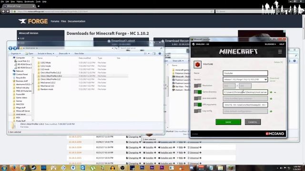
Task: Click the JVM arguments text field
Action: click(245, 105)
